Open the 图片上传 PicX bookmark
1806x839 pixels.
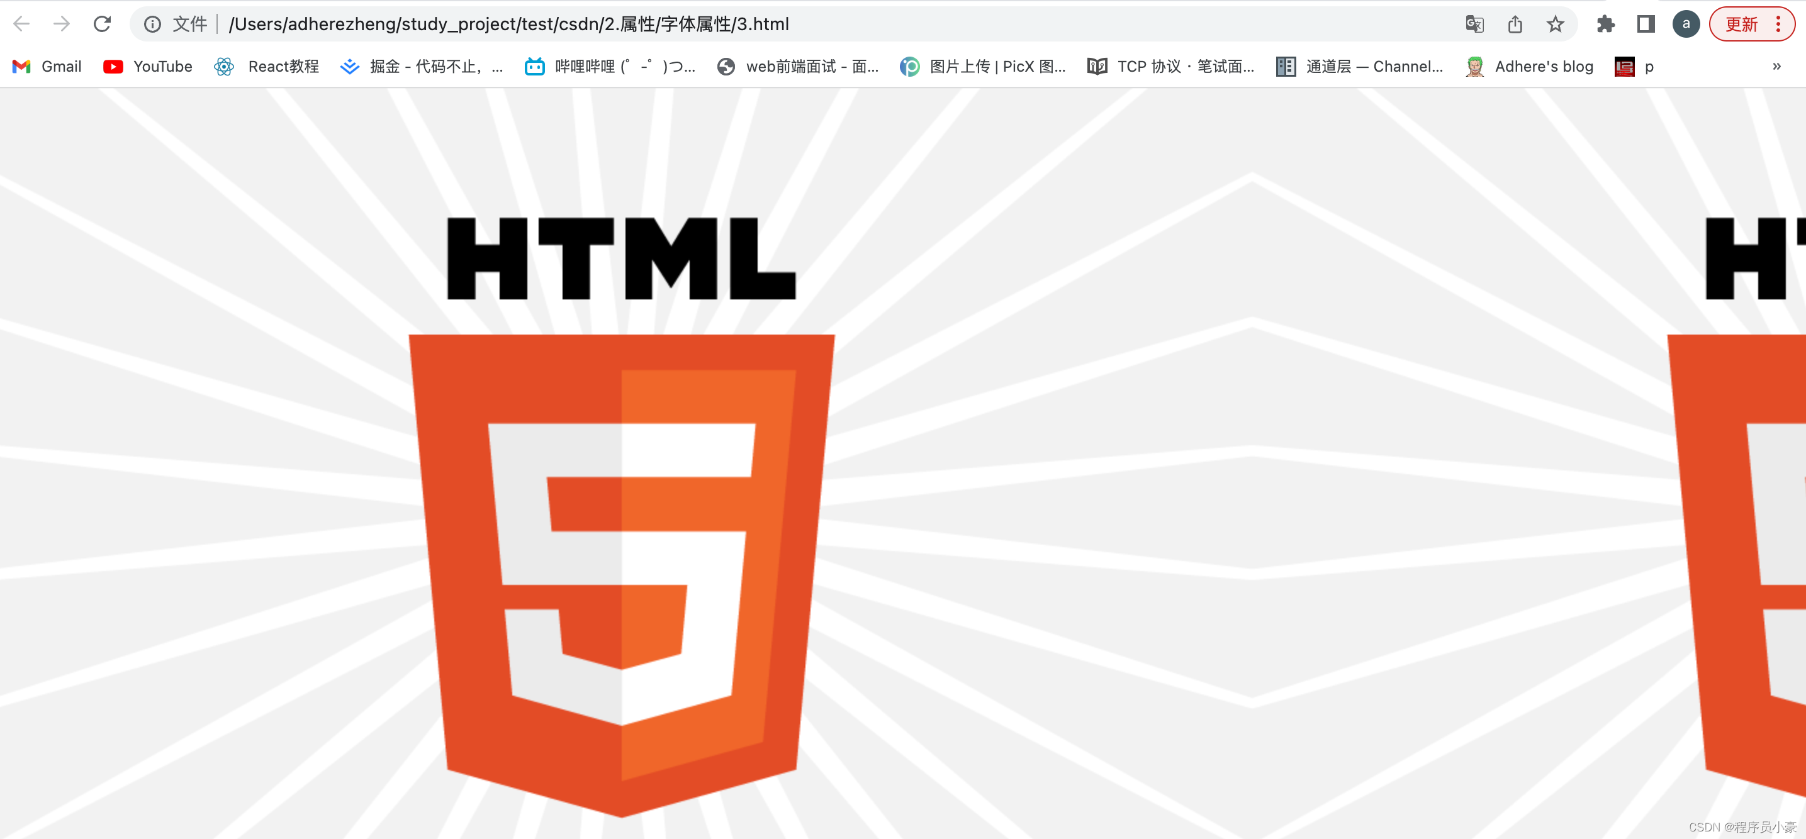[983, 67]
